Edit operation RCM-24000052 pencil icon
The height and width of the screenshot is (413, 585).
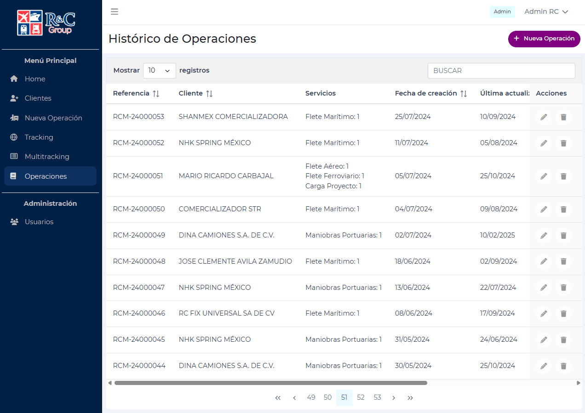tap(544, 143)
